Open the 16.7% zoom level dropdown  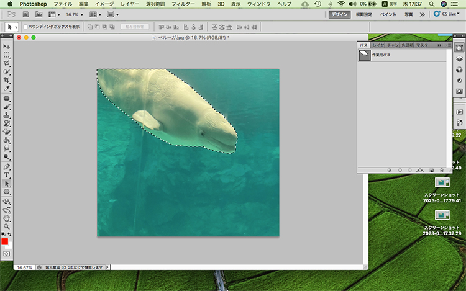coord(75,14)
